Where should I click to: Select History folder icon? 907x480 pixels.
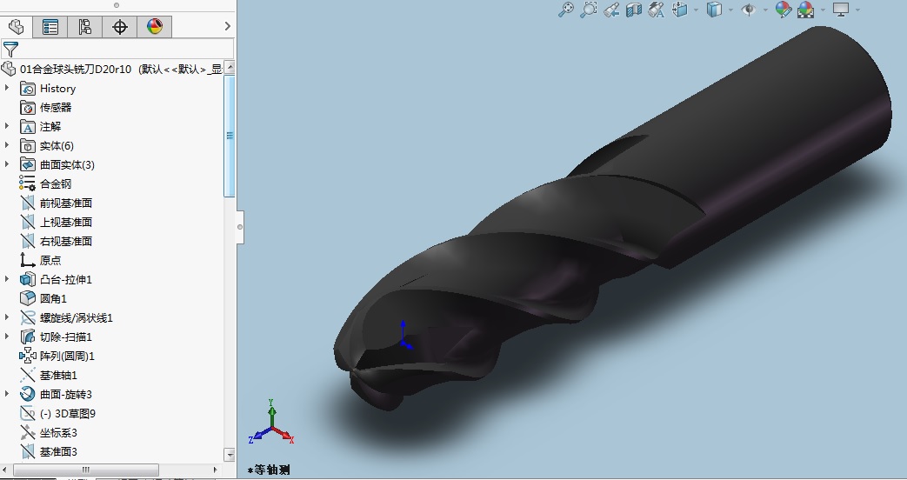pos(28,89)
